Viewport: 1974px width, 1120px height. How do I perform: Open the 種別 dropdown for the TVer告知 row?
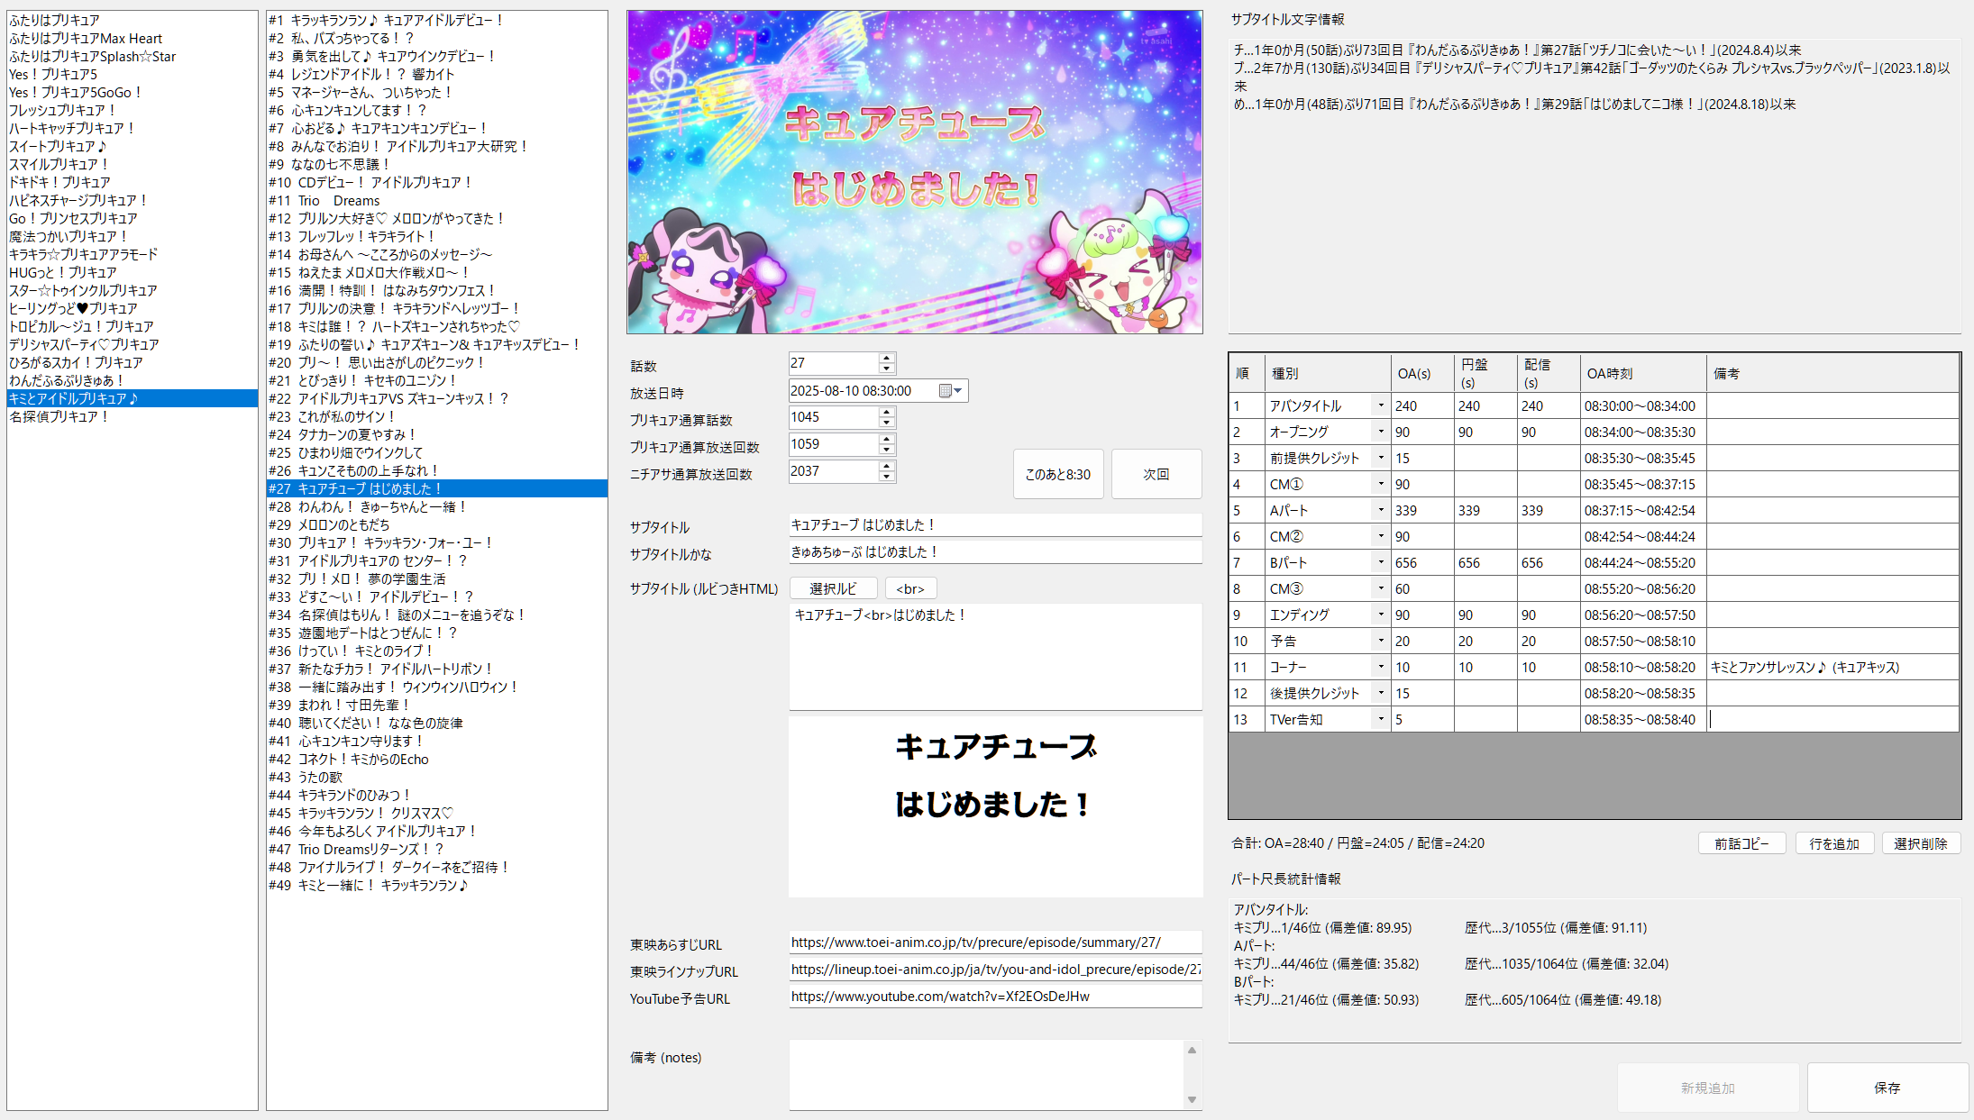pos(1380,720)
